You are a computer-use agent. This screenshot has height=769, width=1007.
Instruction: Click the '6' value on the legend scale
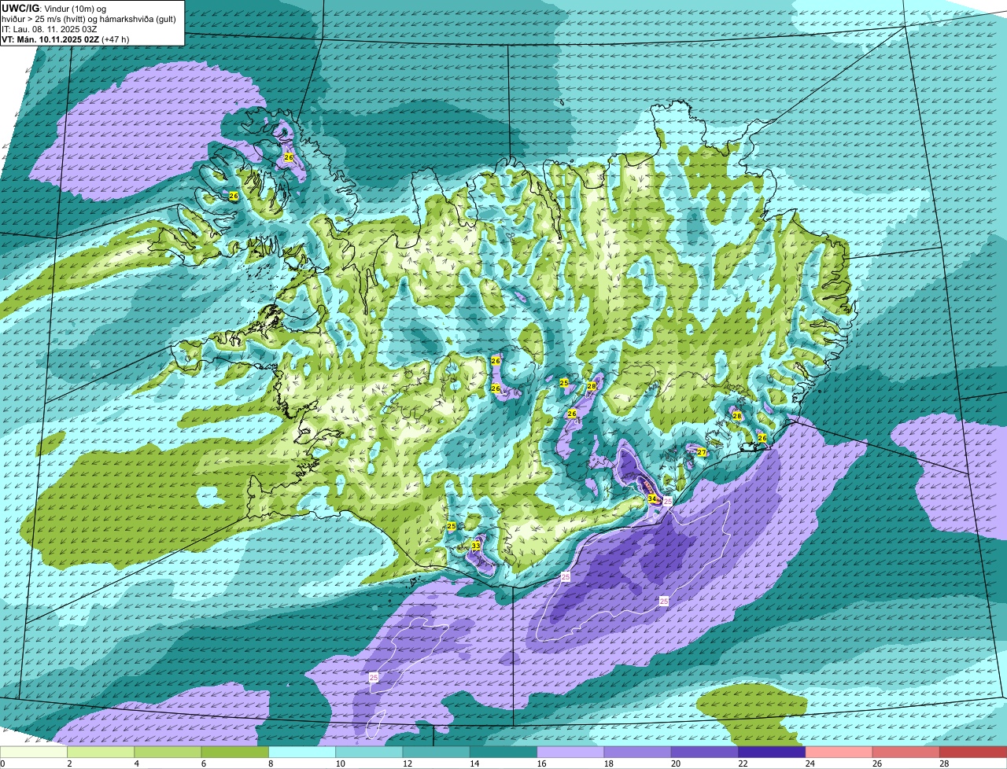point(203,763)
